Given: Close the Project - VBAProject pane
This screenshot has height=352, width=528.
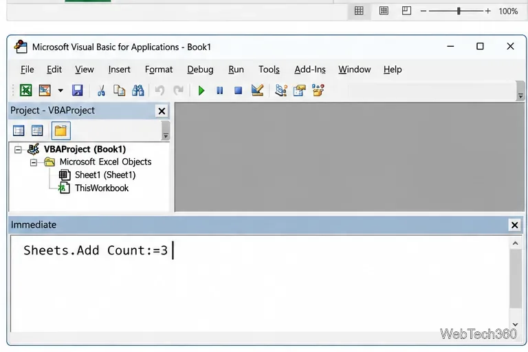Looking at the screenshot, I should tap(162, 111).
